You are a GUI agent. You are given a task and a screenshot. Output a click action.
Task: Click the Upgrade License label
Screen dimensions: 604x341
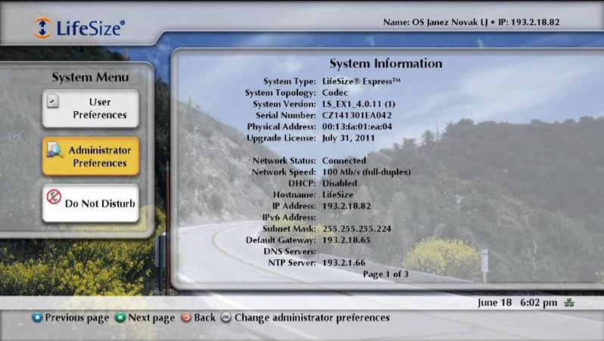(x=282, y=138)
